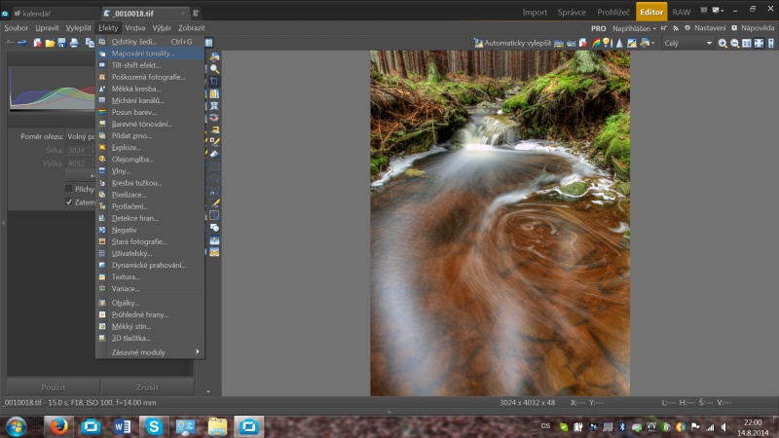
Task: Select the Red-eye removal tool
Action: point(214,118)
